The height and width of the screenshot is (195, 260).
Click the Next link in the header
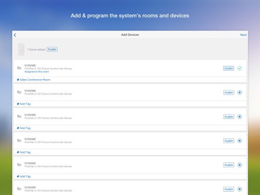click(x=243, y=35)
